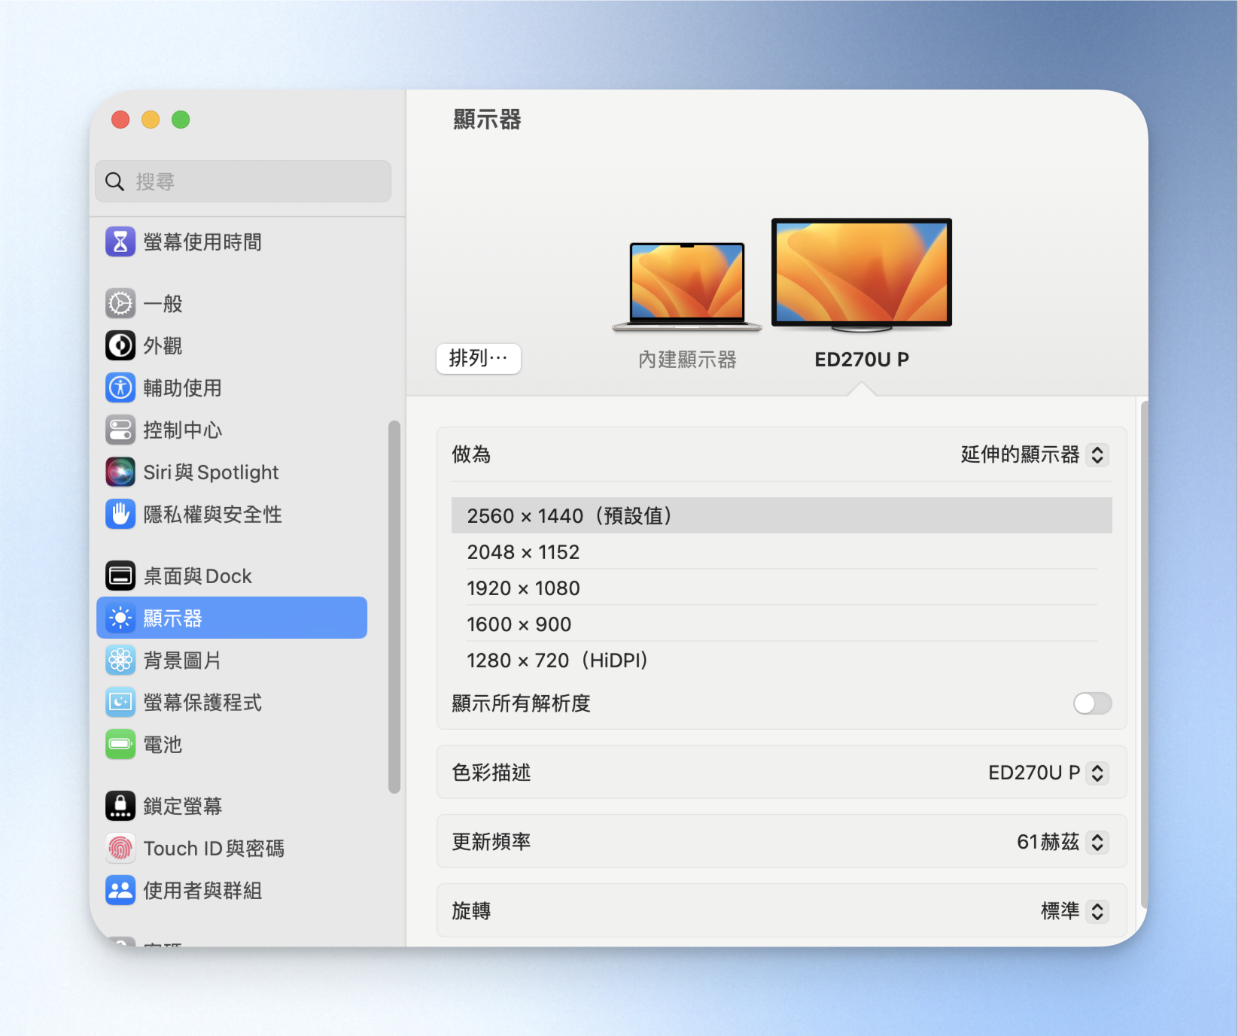
Task: Select the 輔助使用 accessibility icon
Action: pyautogui.click(x=120, y=387)
